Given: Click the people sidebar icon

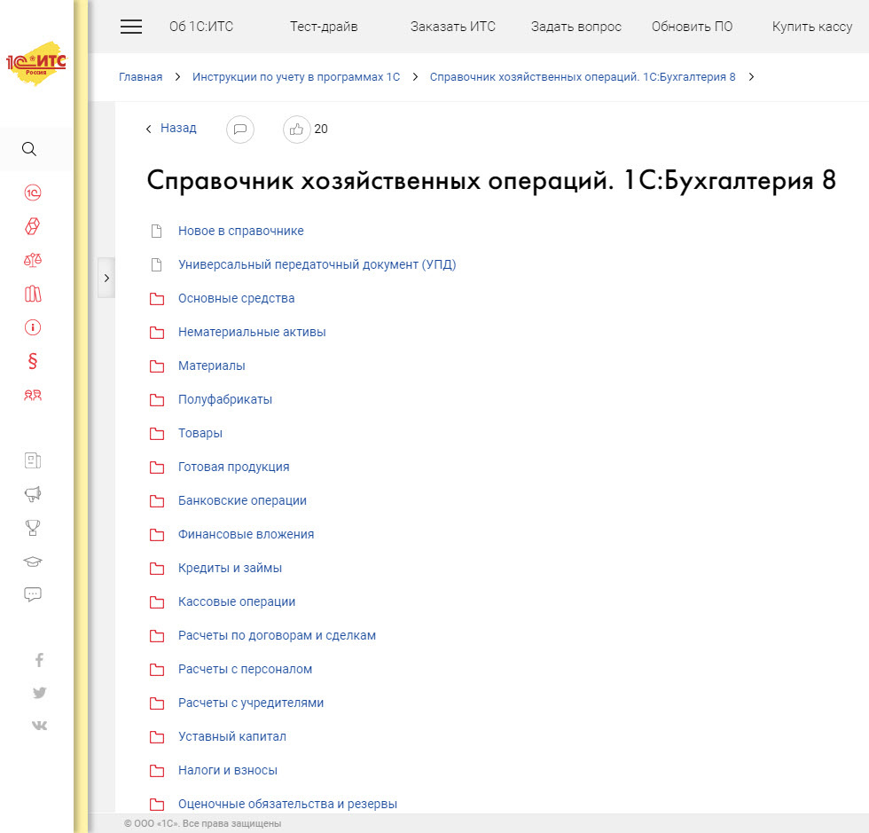Looking at the screenshot, I should tap(33, 395).
